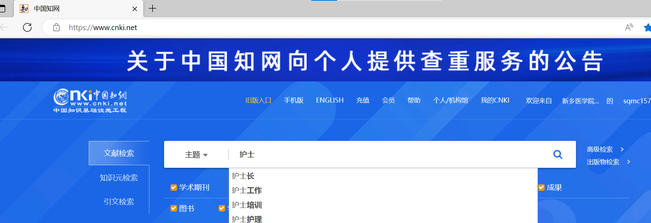Expand 出版物检索 via its arrow
This screenshot has width=651, height=223.
628,162
